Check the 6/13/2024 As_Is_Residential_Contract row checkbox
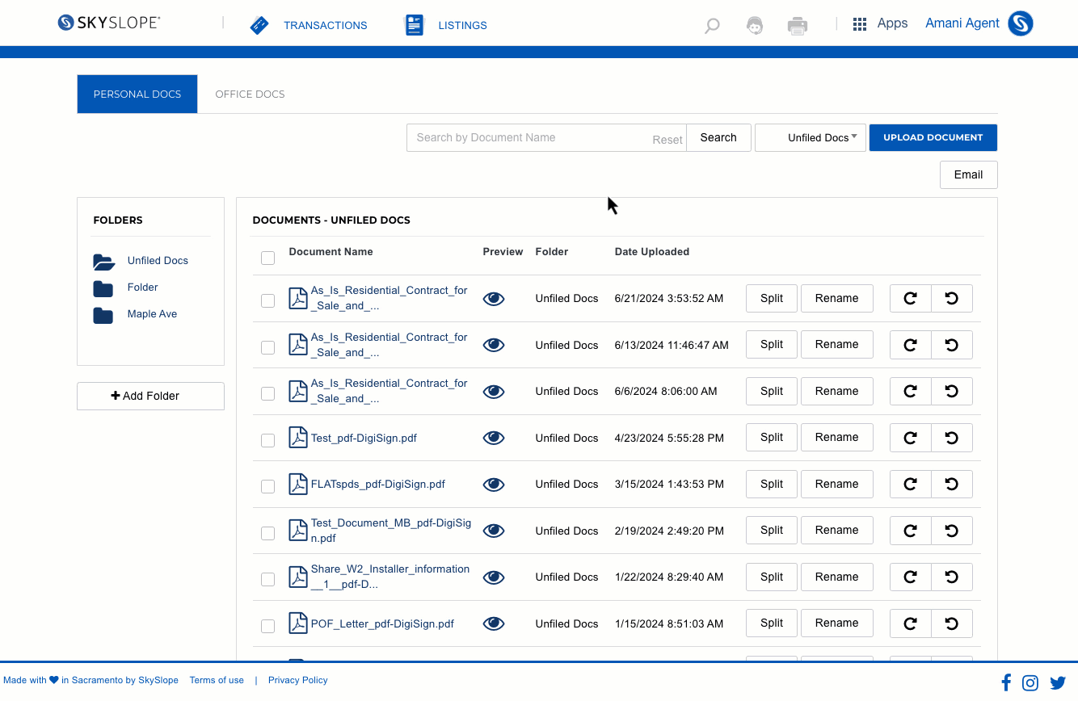 267,347
